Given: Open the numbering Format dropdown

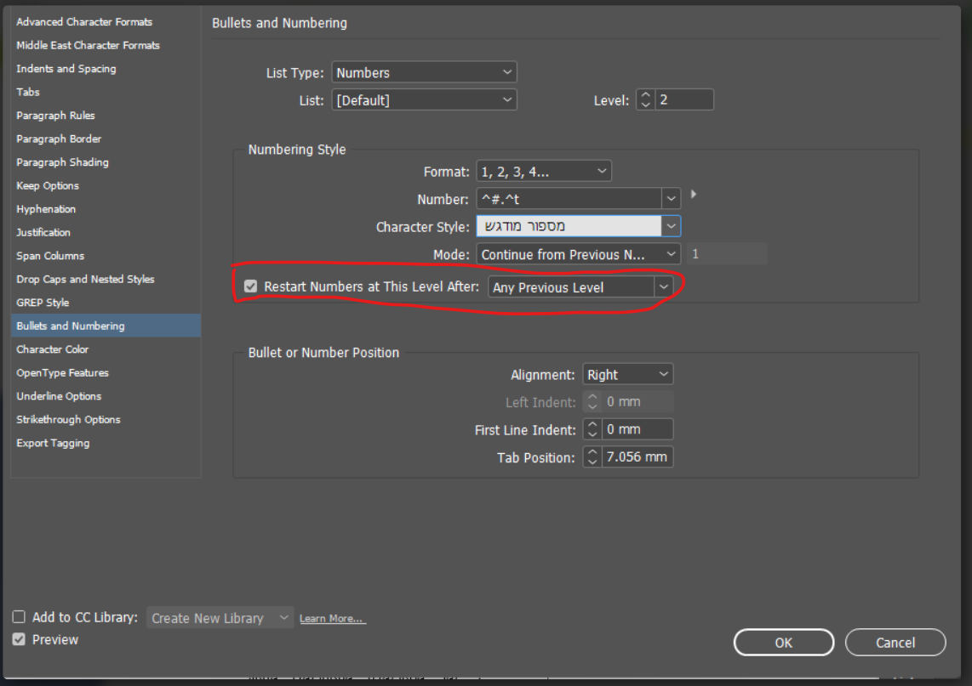Looking at the screenshot, I should pyautogui.click(x=544, y=172).
